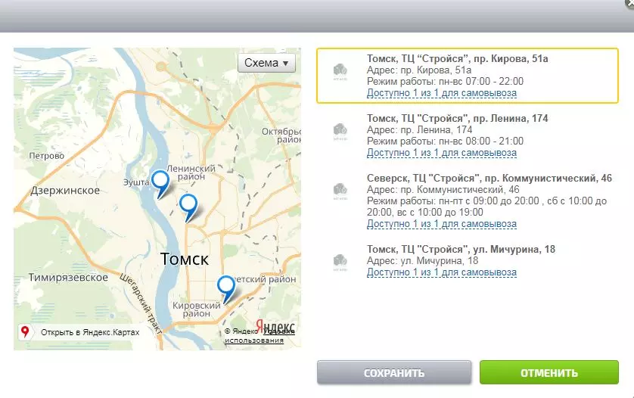Click Открыть в Яндекс.Картах
634x398 pixels.
pos(90,332)
